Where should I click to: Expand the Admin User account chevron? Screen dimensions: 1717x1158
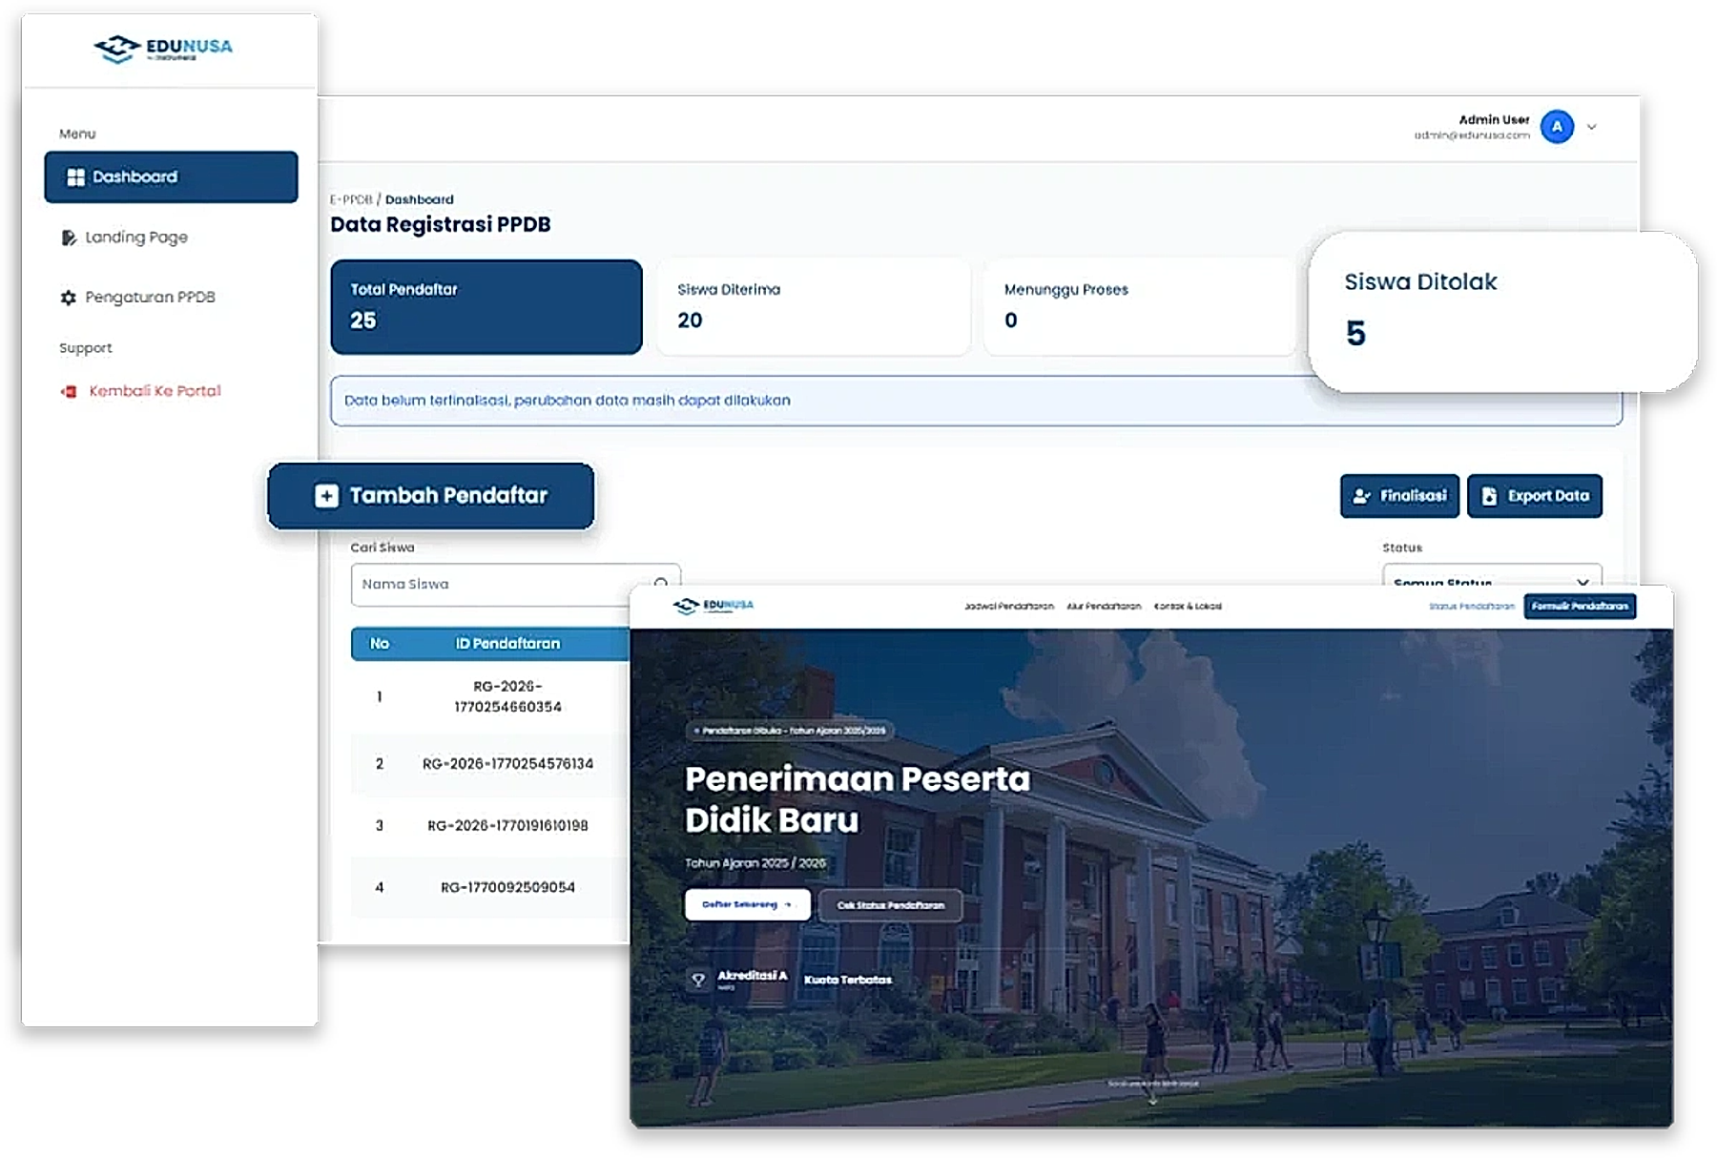tap(1591, 127)
